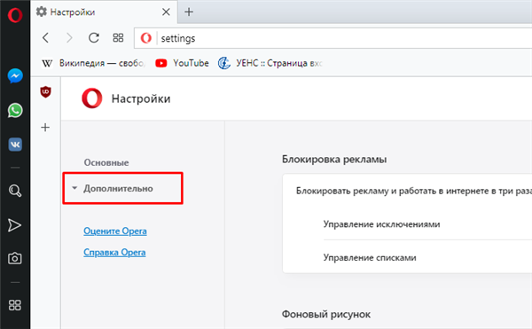
Task: Go back with the back arrow
Action: click(x=46, y=38)
